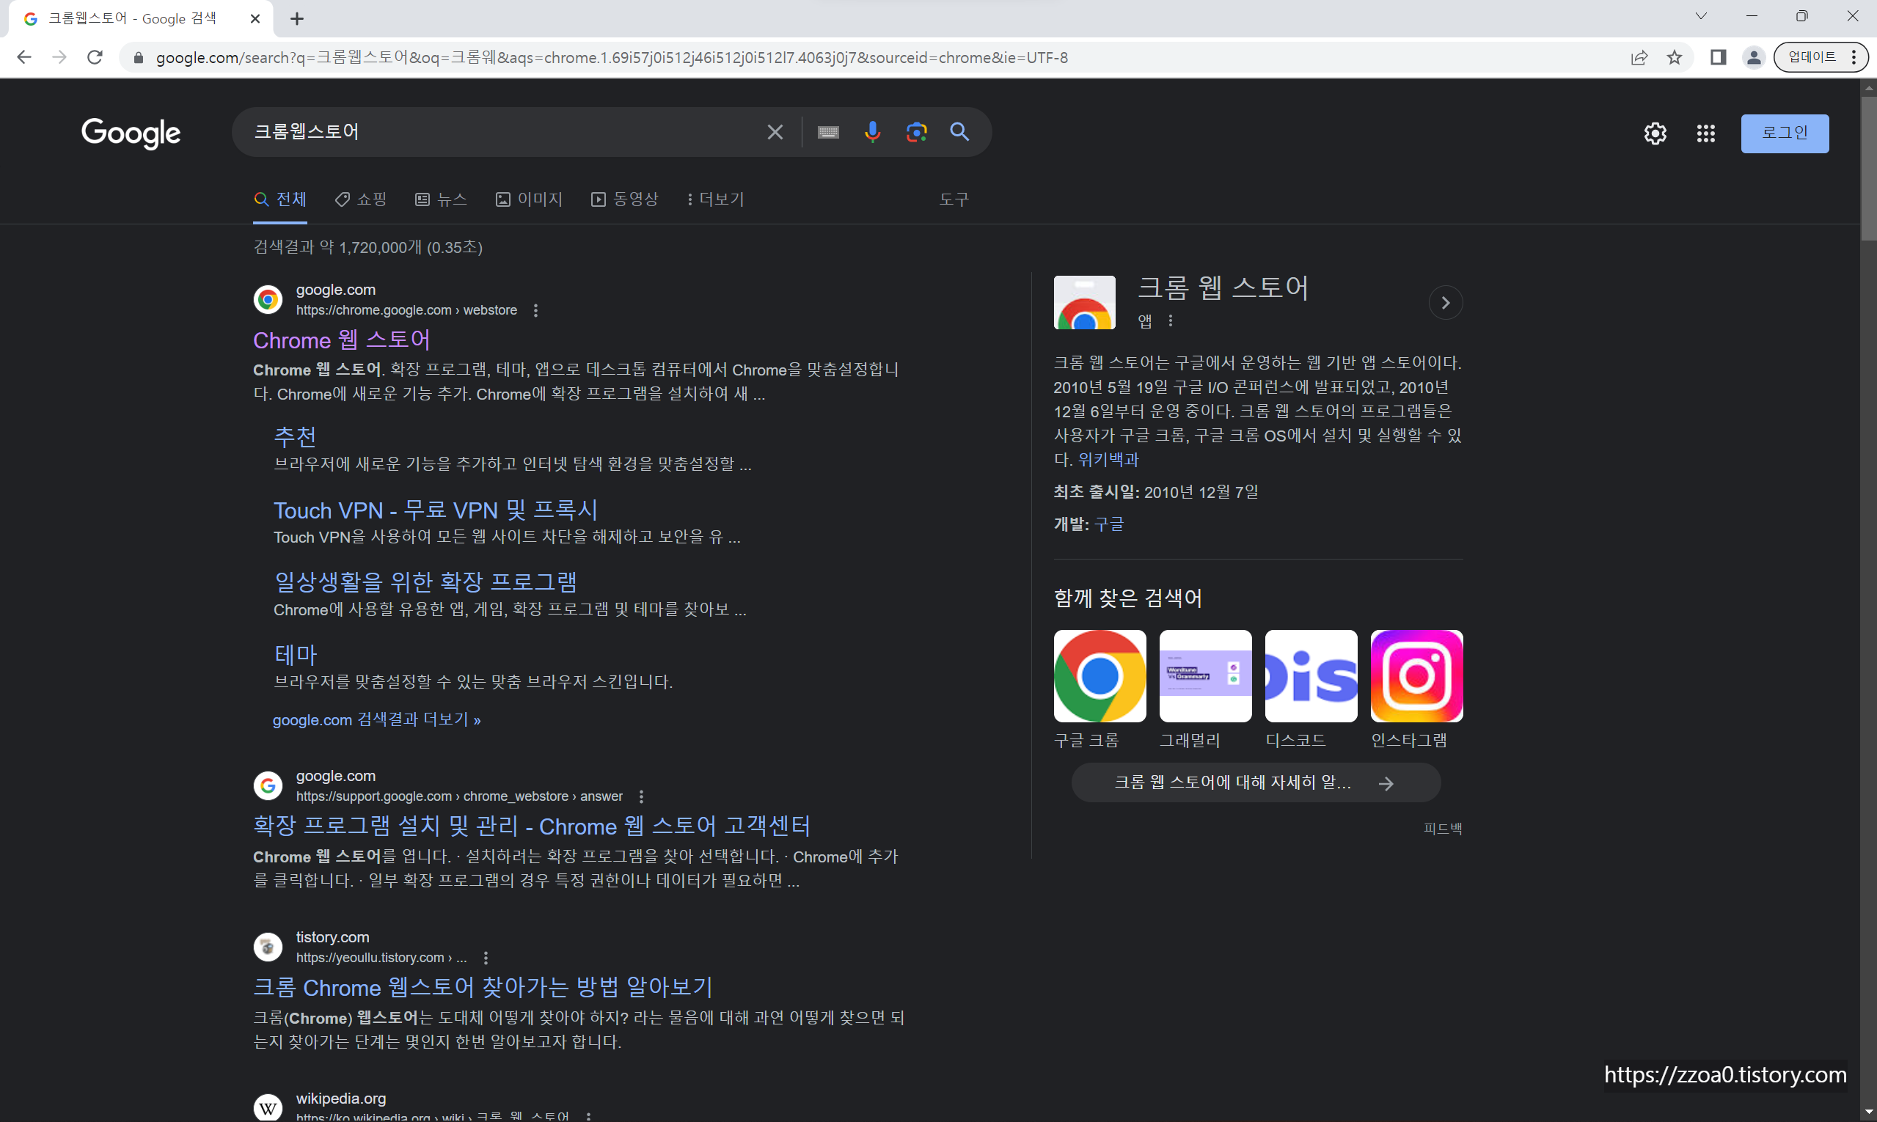Switch to the 쇼핑 tab
Viewport: 1877px width, 1122px height.
(x=361, y=199)
